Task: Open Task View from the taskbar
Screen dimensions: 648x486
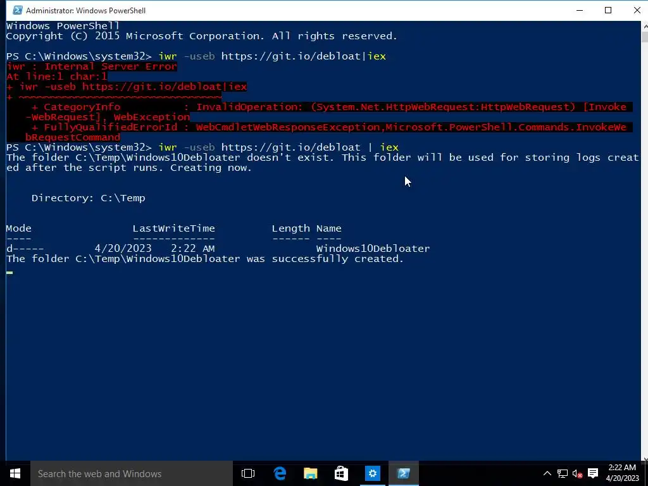Action: point(248,473)
